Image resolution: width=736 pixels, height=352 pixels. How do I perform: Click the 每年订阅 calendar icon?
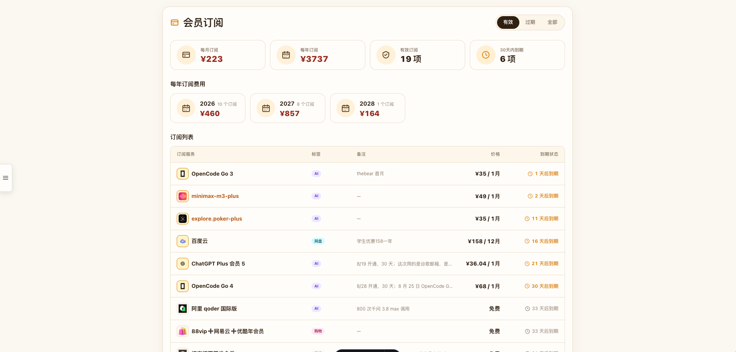coord(286,55)
